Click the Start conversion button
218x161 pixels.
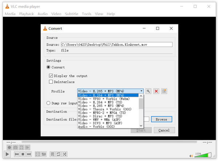pyautogui.click(x=141, y=130)
